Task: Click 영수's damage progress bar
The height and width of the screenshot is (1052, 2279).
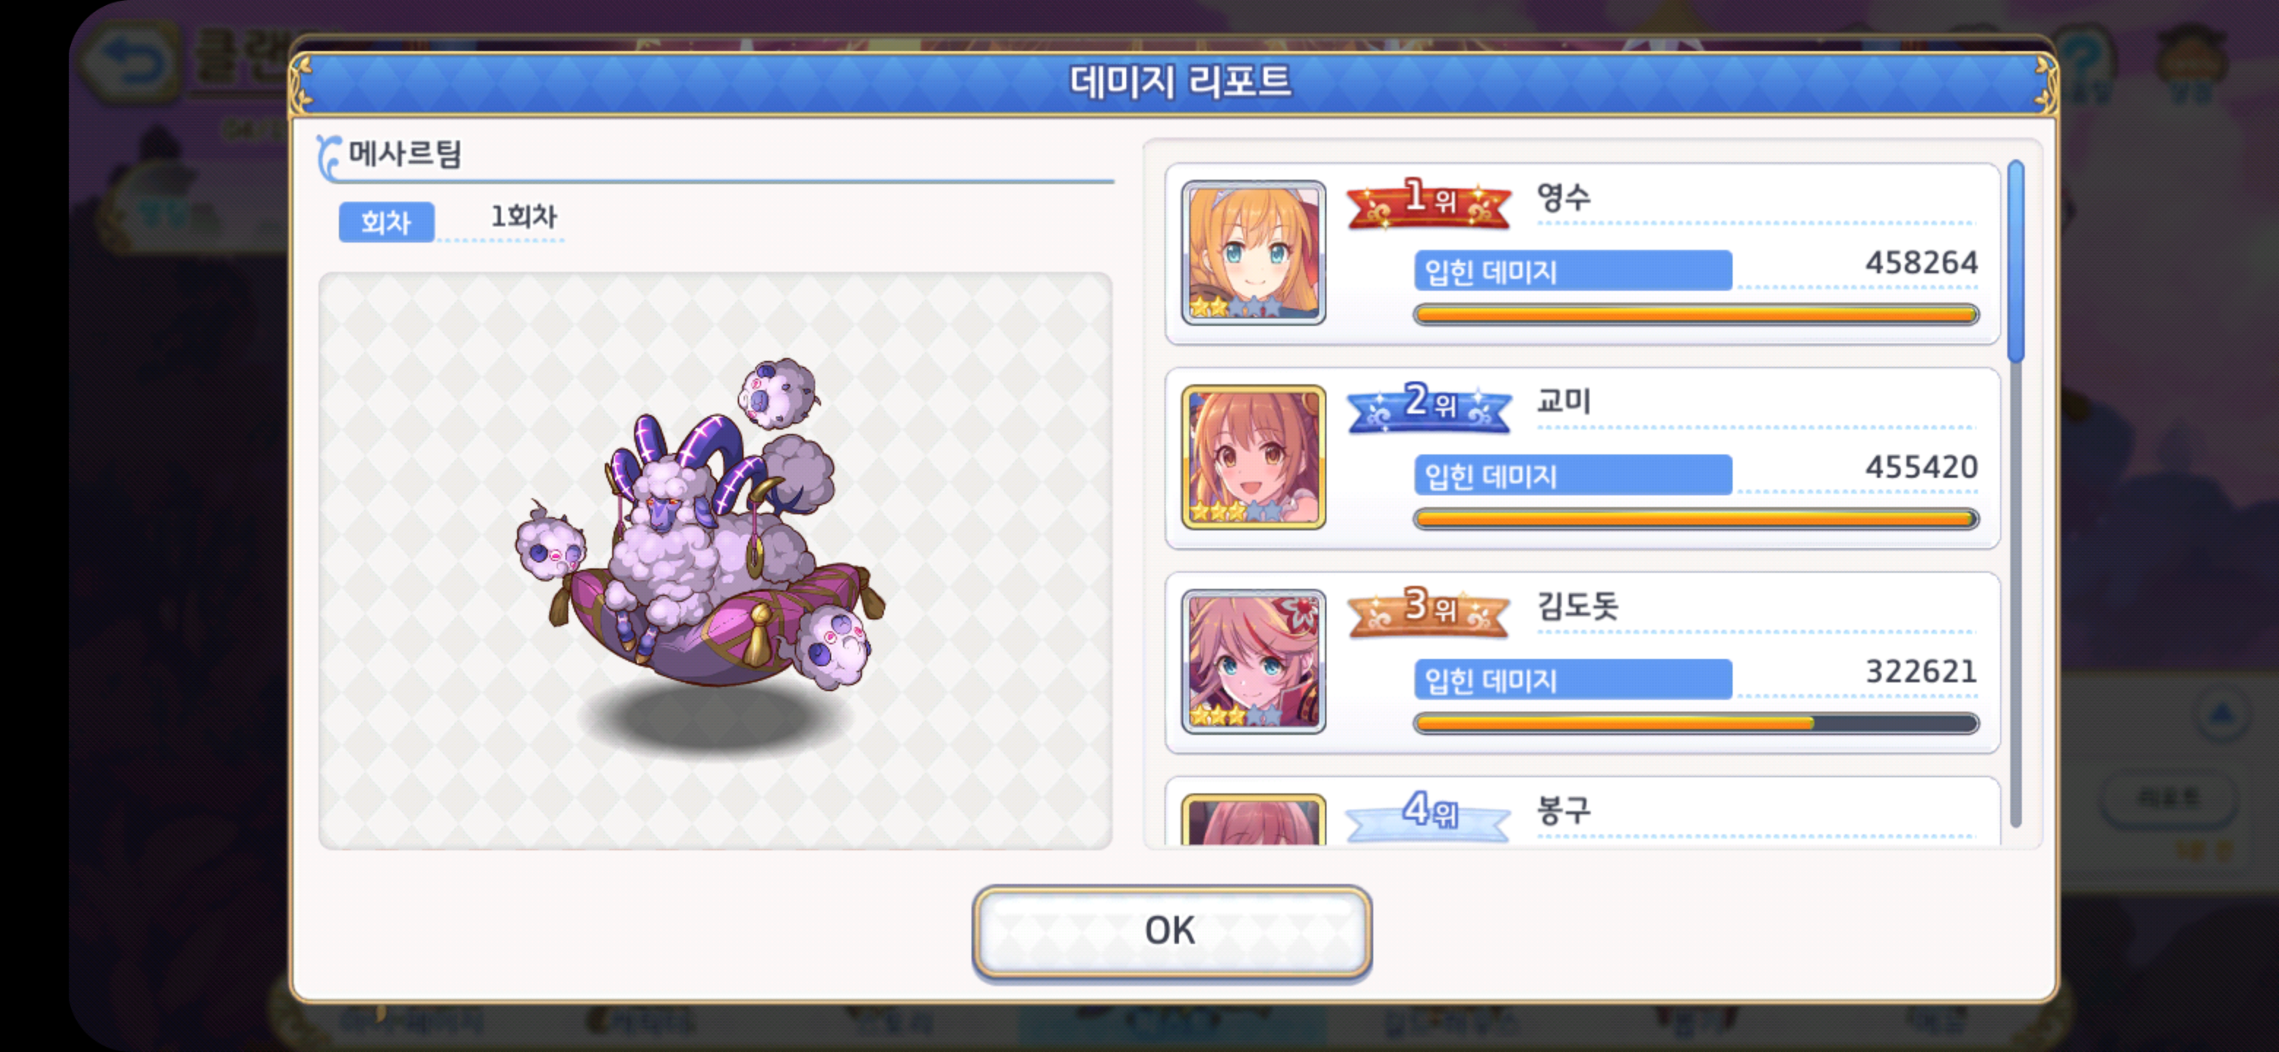Action: [x=1696, y=314]
